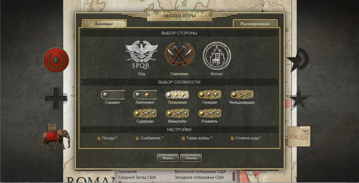The image size is (359, 183).
Task: Toggle the Отмена хода checkbox
Action: (233, 138)
